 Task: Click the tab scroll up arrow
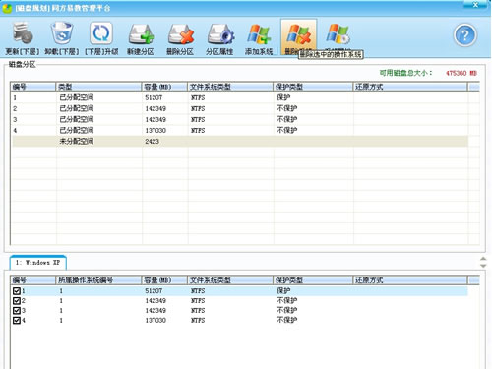tap(483, 259)
